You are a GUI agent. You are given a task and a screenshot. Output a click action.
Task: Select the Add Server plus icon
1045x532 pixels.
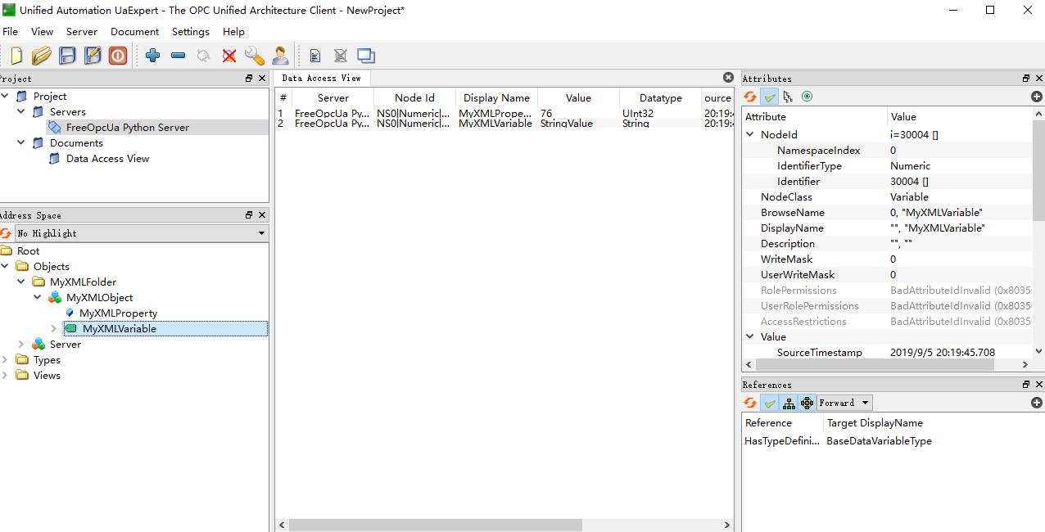[153, 56]
